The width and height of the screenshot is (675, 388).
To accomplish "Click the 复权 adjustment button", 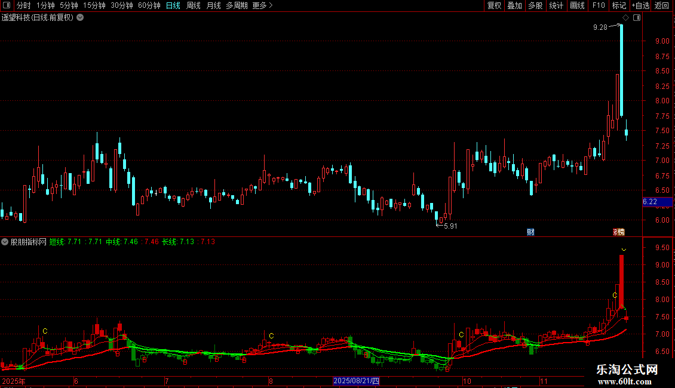I will click(x=494, y=5).
